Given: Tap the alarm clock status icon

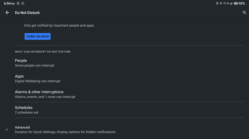Looking at the screenshot, I should (217, 3).
